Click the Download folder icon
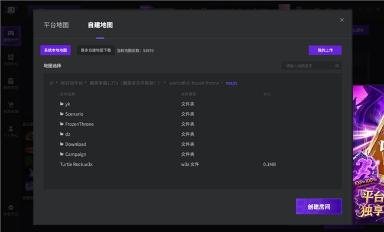Screen dimensions: 384x232 click(61, 144)
